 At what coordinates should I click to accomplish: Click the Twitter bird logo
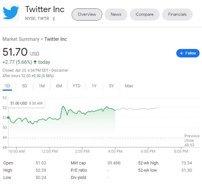tap(11, 13)
